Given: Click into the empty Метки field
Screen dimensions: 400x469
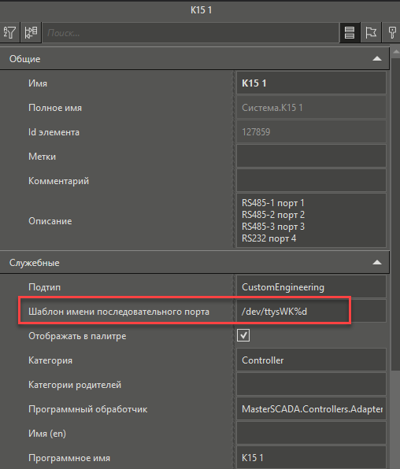Looking at the screenshot, I should coord(311,156).
